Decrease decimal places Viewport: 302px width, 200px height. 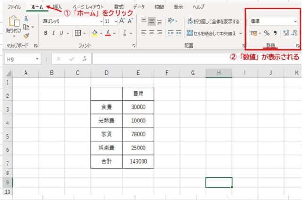[x=294, y=33]
